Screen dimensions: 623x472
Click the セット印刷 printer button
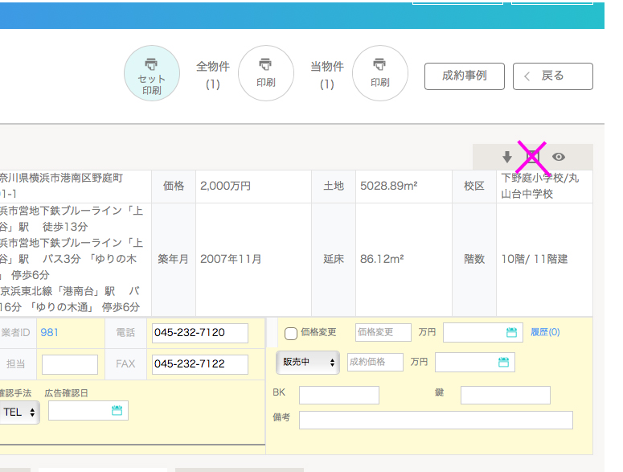tap(151, 73)
